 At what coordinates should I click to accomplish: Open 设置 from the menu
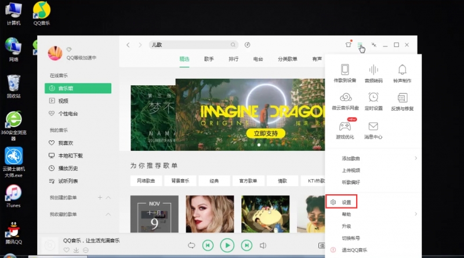click(x=342, y=202)
